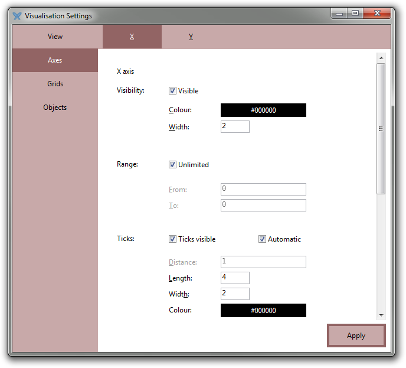
Task: Toggle the Automatic ticks checkbox
Action: coord(263,239)
